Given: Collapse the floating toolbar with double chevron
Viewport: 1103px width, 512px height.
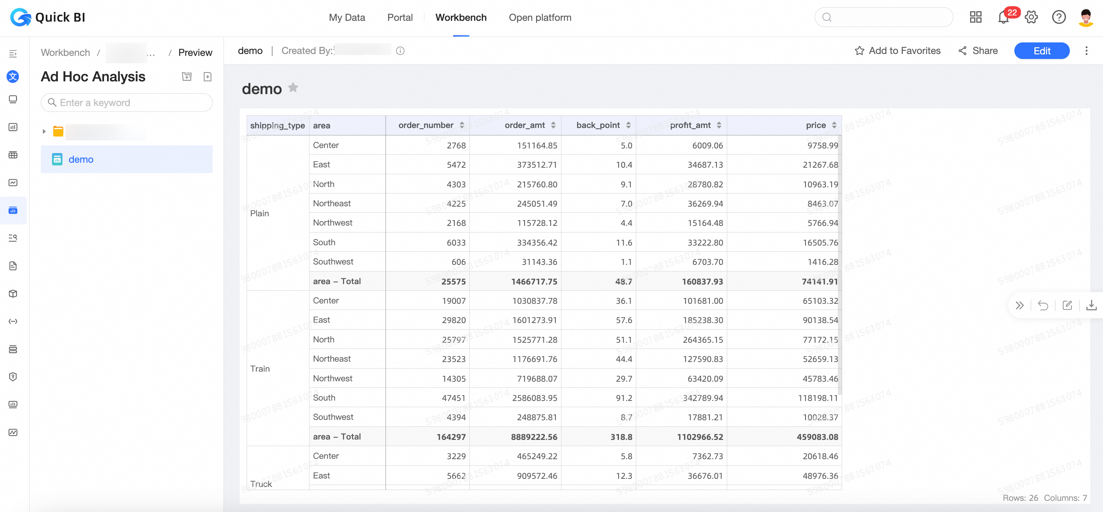Looking at the screenshot, I should point(1019,305).
